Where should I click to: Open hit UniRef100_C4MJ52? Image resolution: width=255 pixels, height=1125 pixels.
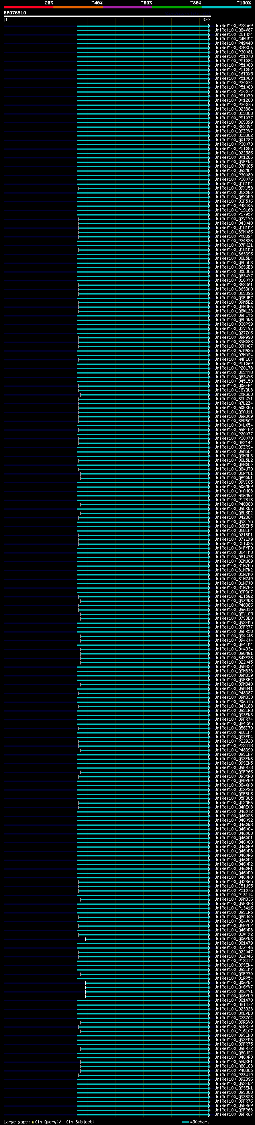click(233, 39)
